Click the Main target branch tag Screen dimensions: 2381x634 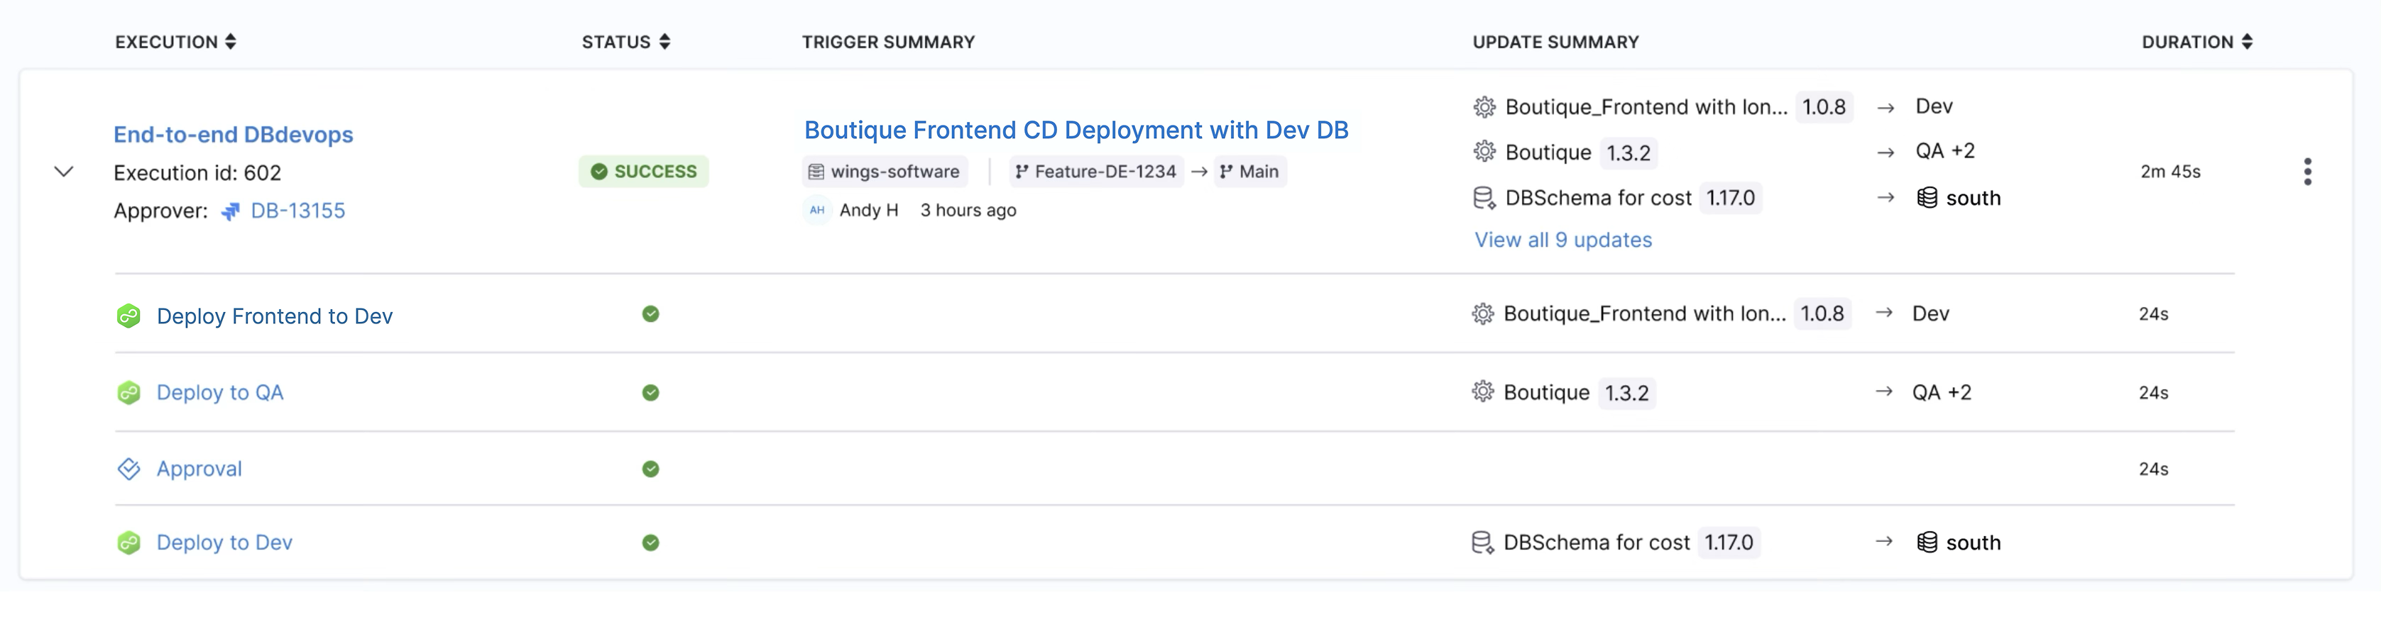1249,172
